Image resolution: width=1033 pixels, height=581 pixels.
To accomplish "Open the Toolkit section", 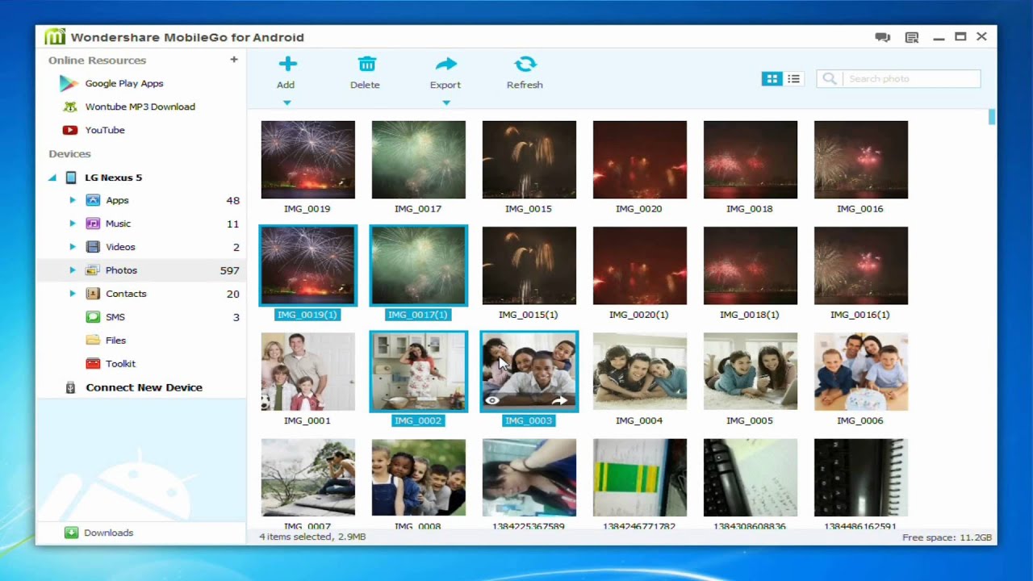I will (121, 364).
